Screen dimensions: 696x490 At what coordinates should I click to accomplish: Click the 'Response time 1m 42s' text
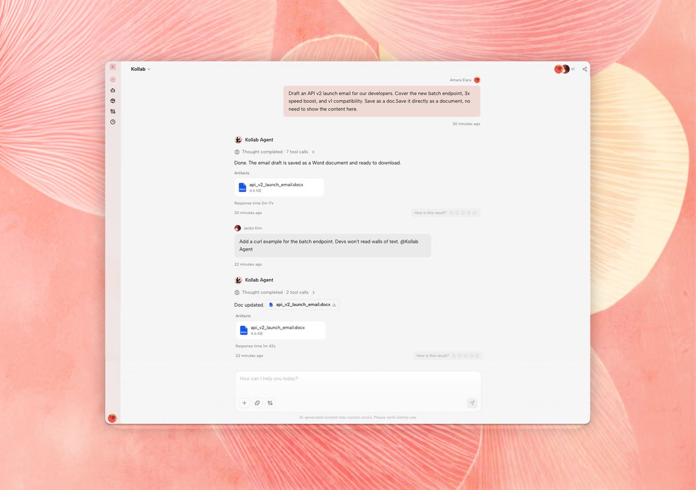point(255,346)
